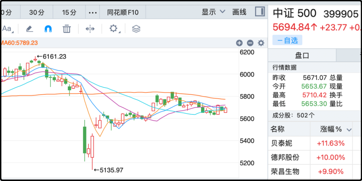The height and width of the screenshot is (181, 362).
Task: Open the 涨幅% sort dropdown arrow
Action: [x=349, y=130]
